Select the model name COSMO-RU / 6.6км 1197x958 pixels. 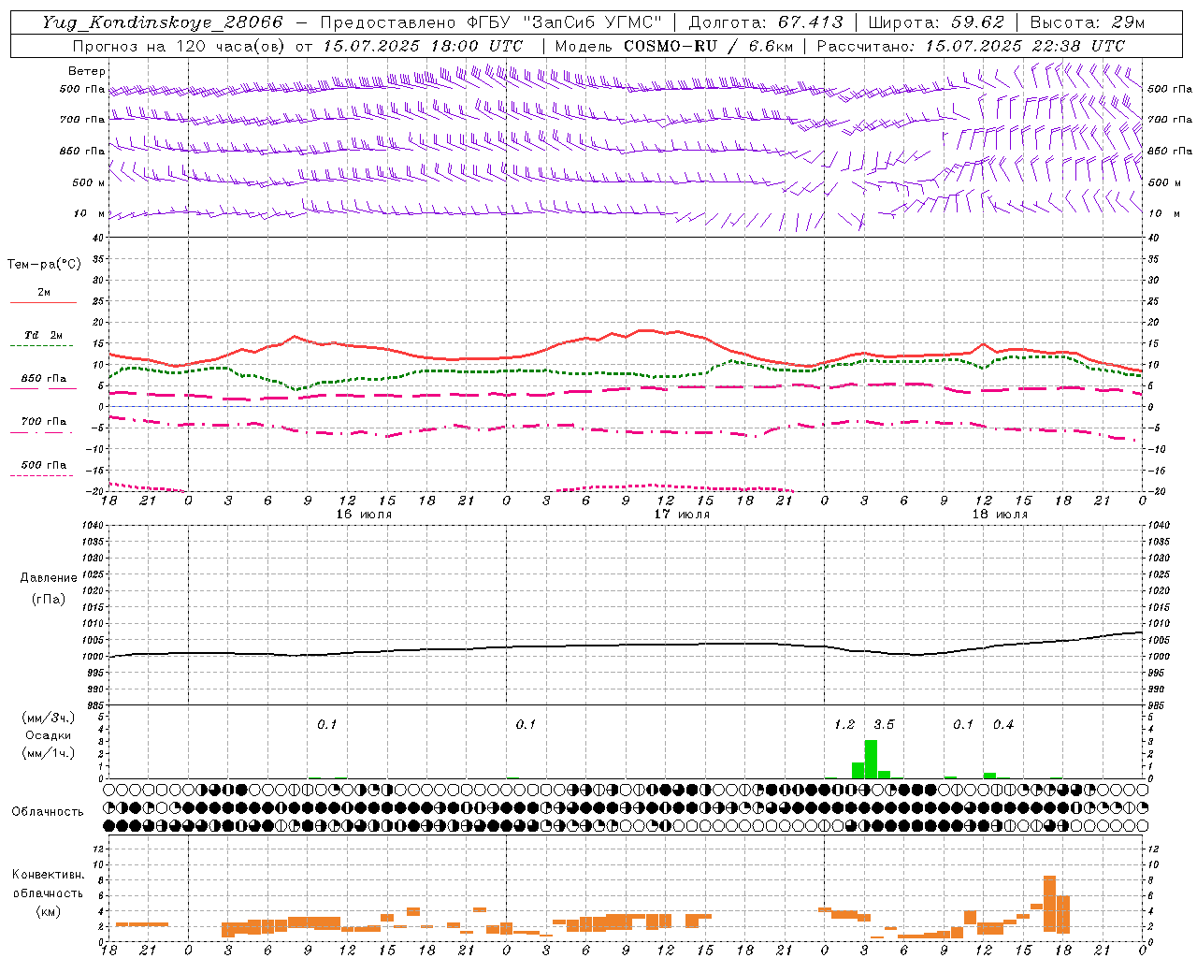click(708, 46)
